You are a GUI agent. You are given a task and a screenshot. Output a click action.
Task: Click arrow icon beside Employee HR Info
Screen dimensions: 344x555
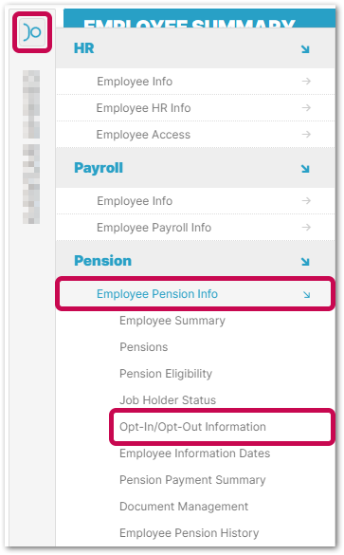[x=306, y=107]
